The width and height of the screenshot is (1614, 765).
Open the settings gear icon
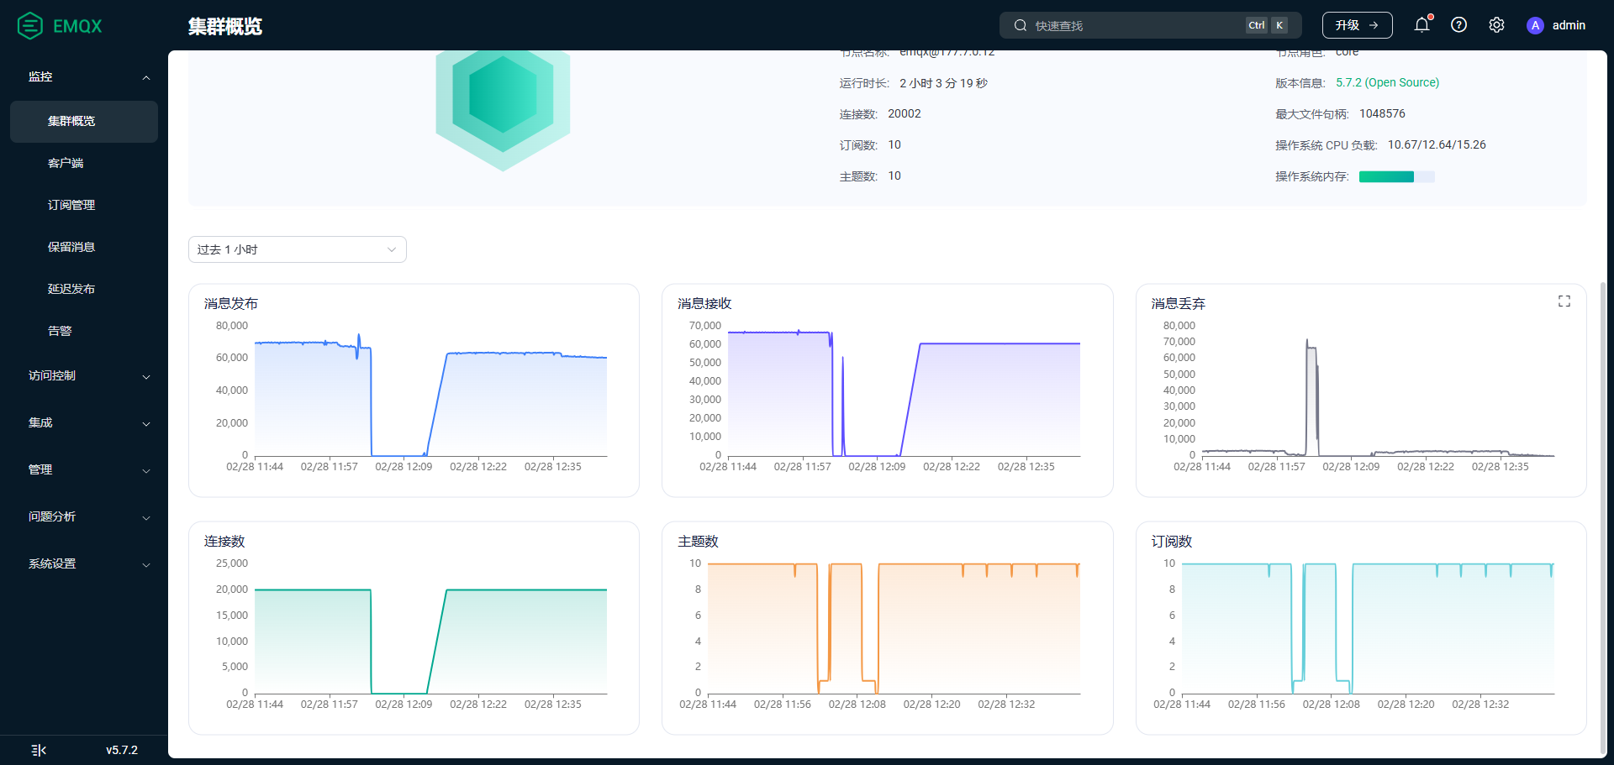point(1496,25)
